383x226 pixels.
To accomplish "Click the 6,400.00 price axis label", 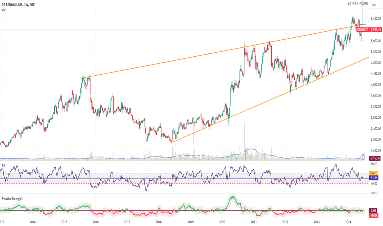I will [376, 18].
